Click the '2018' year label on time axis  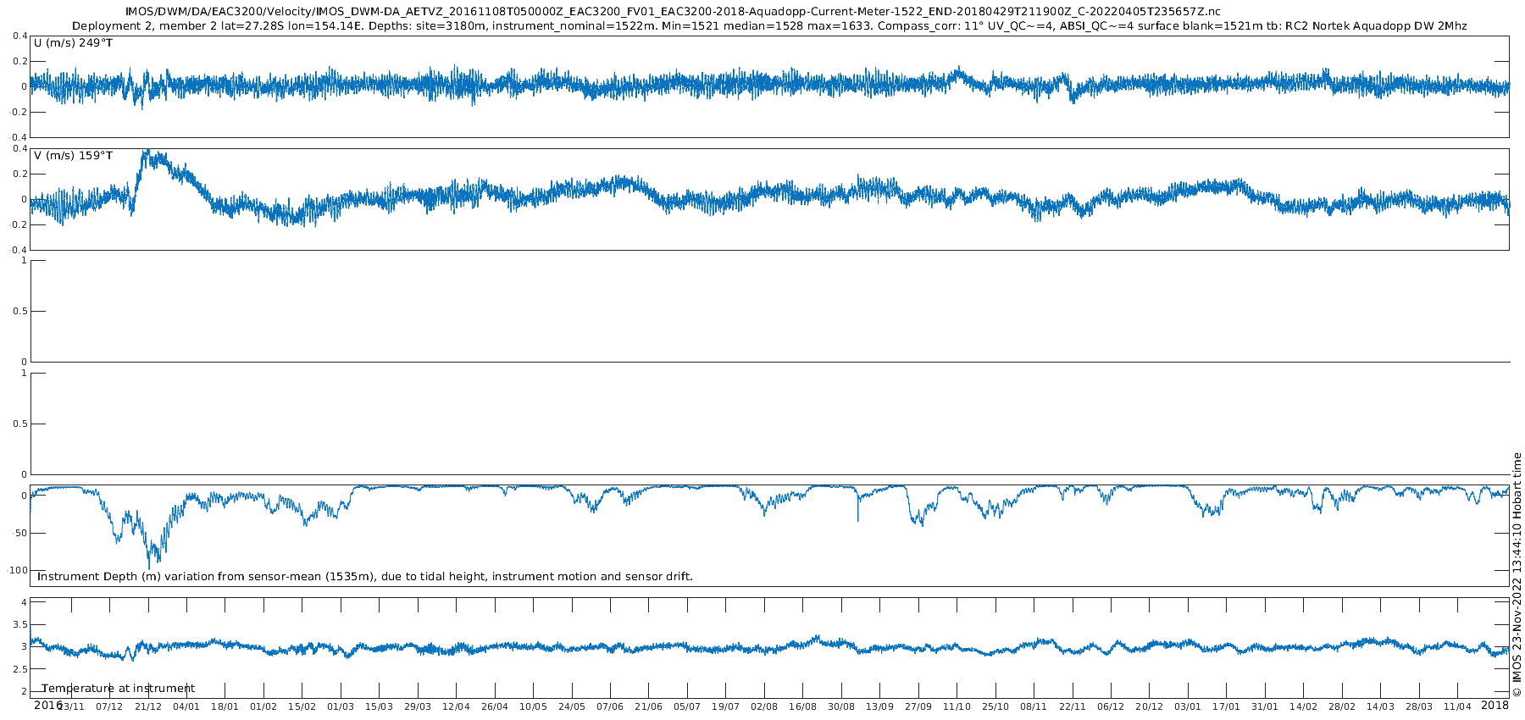tap(1494, 705)
